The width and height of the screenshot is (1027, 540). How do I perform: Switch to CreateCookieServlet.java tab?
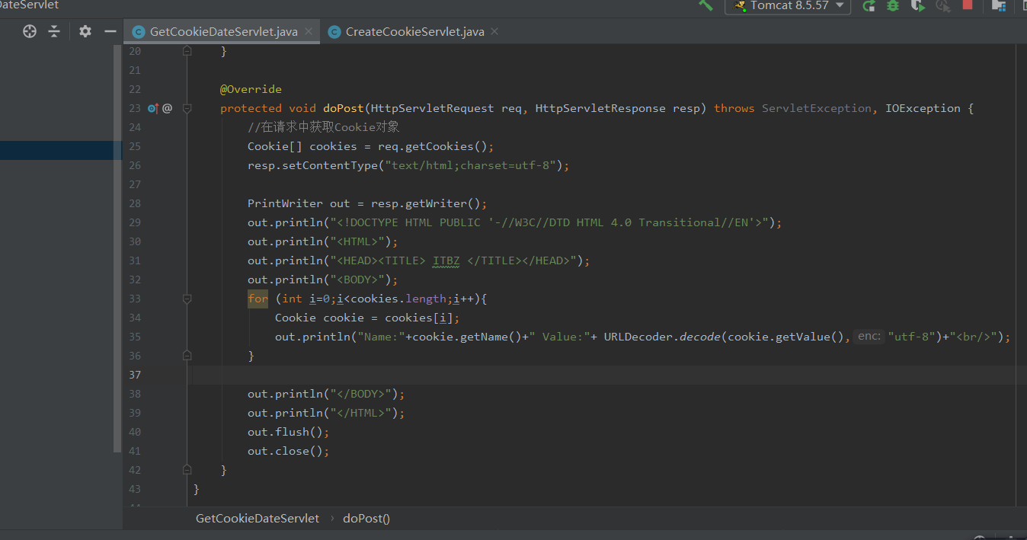coord(414,31)
